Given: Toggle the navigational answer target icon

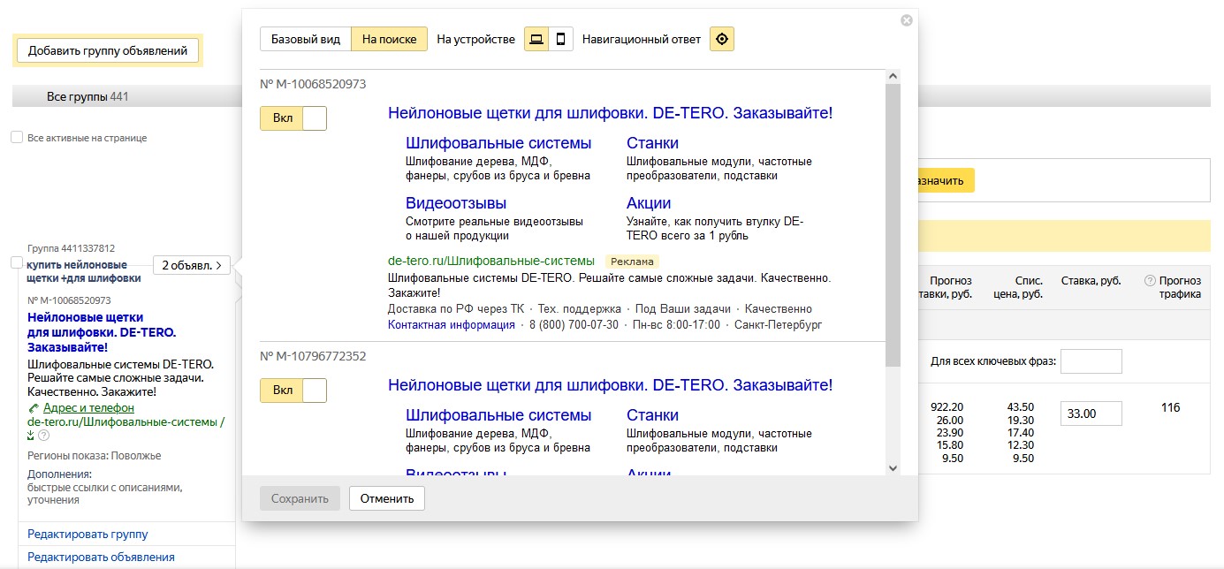Looking at the screenshot, I should (x=722, y=39).
